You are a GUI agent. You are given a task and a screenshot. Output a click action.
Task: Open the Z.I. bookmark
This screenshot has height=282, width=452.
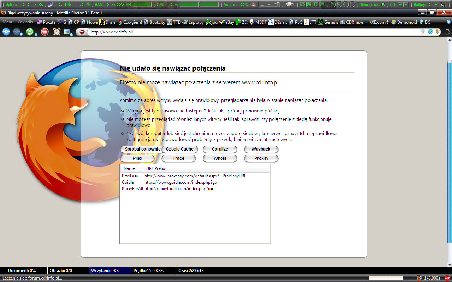(x=242, y=22)
